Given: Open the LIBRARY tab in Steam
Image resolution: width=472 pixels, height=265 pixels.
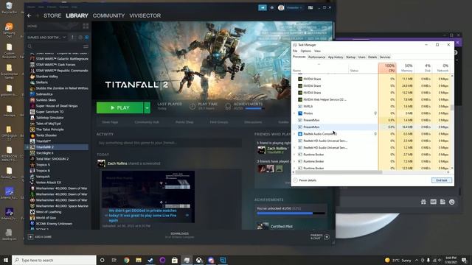Looking at the screenshot, I should pyautogui.click(x=77, y=15).
